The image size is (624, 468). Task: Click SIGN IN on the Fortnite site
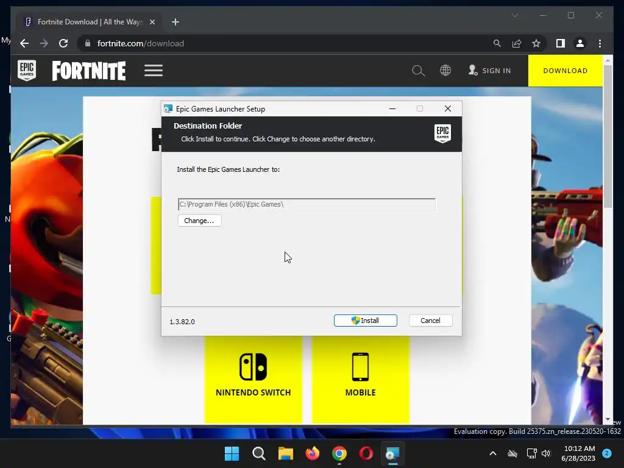pyautogui.click(x=489, y=71)
